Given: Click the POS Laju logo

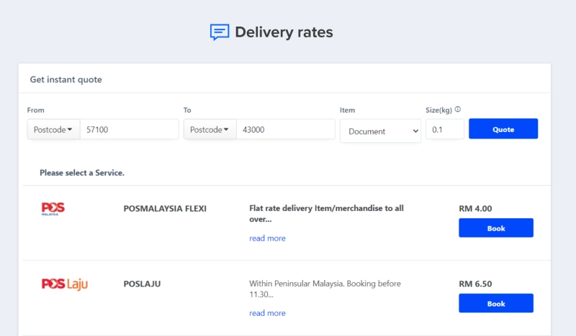Looking at the screenshot, I should (65, 284).
